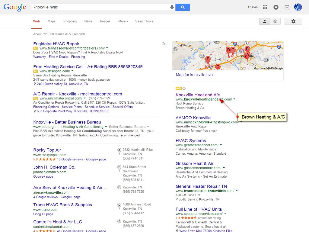
Task: Open Aire Serv of Knoxville listing
Action: click(70, 188)
